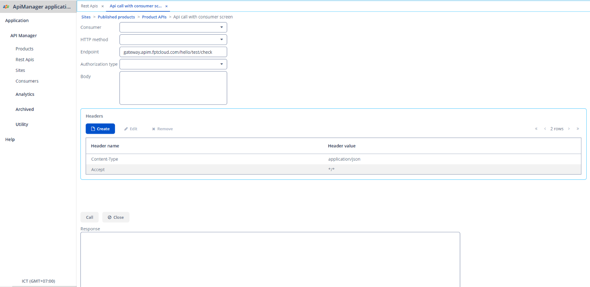The width and height of the screenshot is (590, 287).
Task: Go to next page of headers table
Action: click(x=569, y=129)
